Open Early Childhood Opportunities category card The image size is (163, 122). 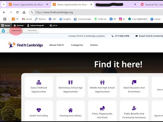click(x=39, y=87)
